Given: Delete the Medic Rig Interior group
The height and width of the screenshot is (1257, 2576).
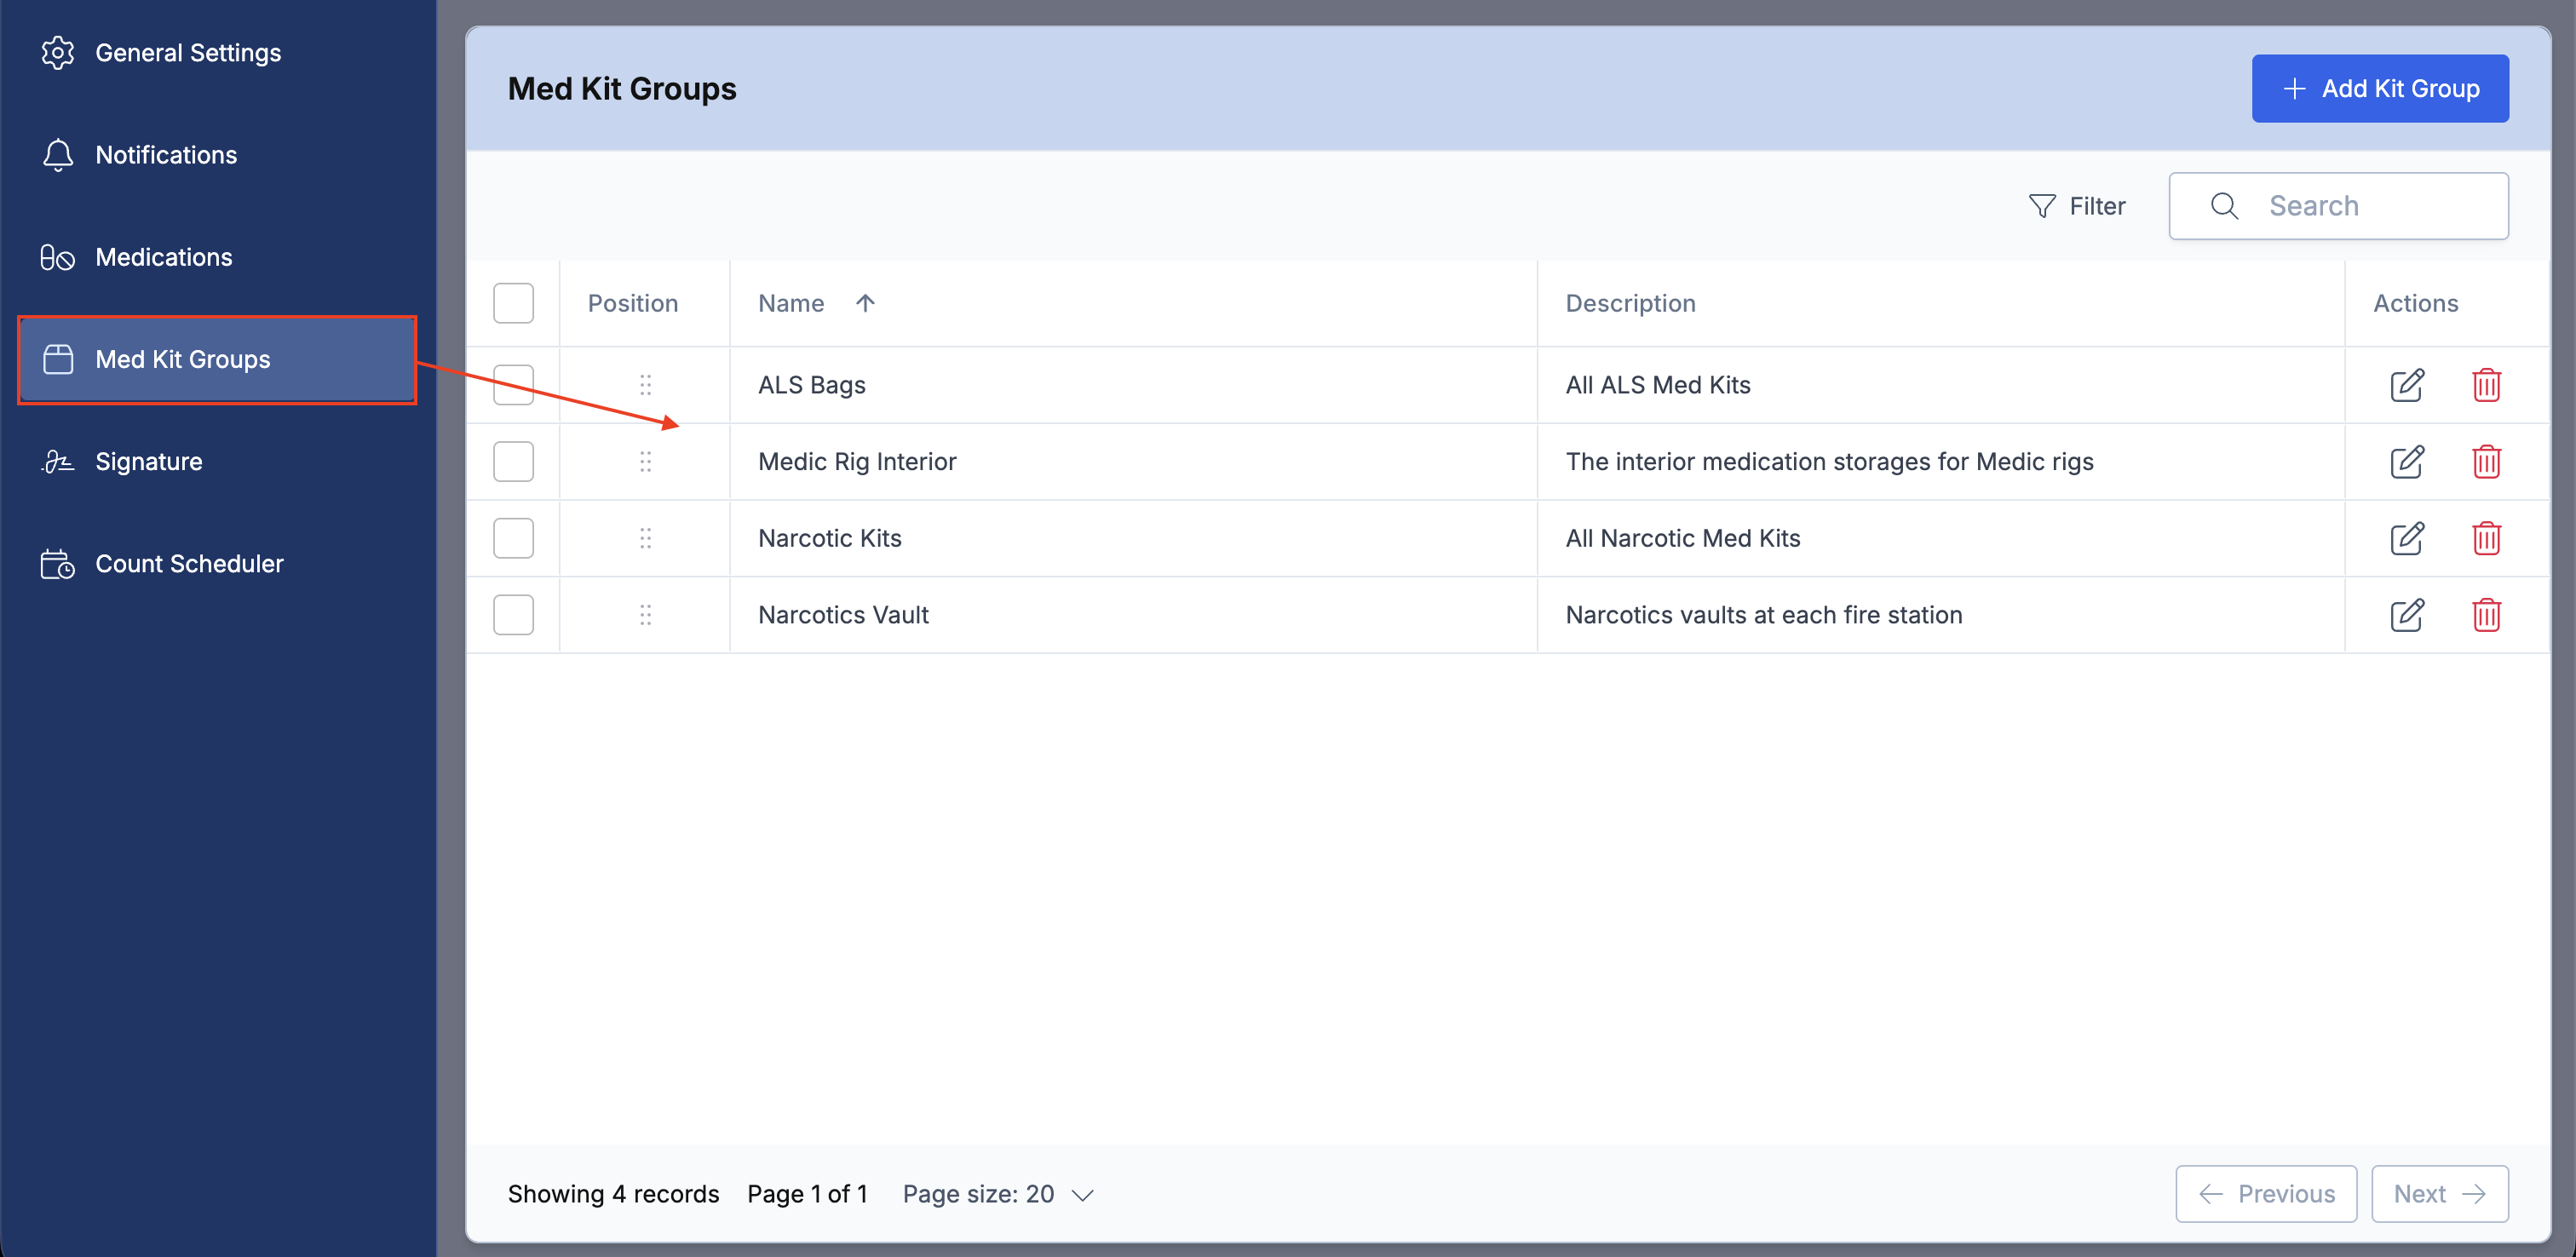Looking at the screenshot, I should tap(2486, 461).
